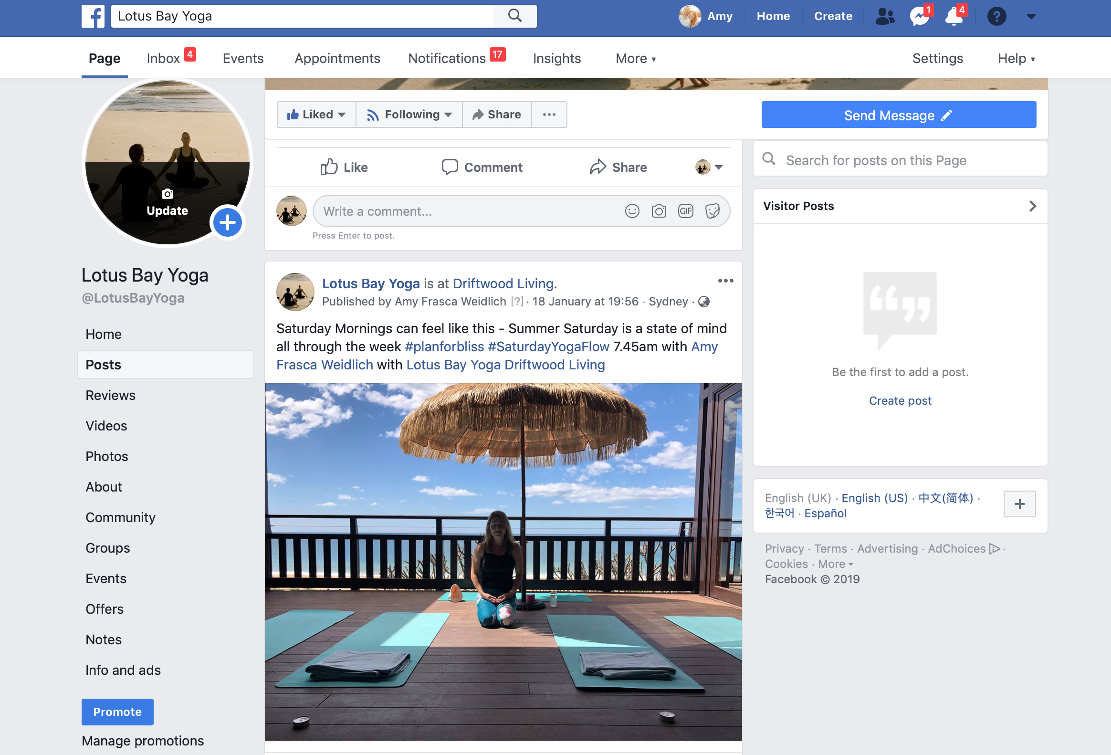The image size is (1111, 755).
Task: Click Send Message button
Action: pyautogui.click(x=899, y=115)
